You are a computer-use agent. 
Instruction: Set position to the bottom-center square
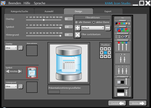tap(105, 56)
